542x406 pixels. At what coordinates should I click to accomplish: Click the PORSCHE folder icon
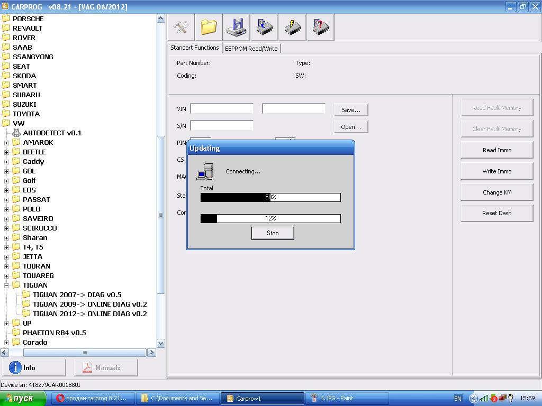6,19
